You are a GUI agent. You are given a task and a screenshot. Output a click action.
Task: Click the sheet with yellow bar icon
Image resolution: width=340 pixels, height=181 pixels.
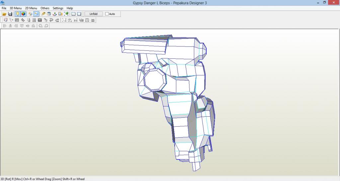tap(60, 14)
